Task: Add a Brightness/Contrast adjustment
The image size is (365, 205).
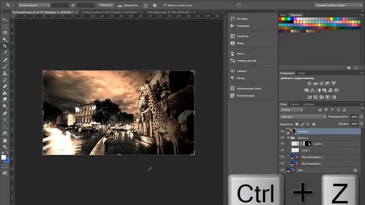Action: 309,83
